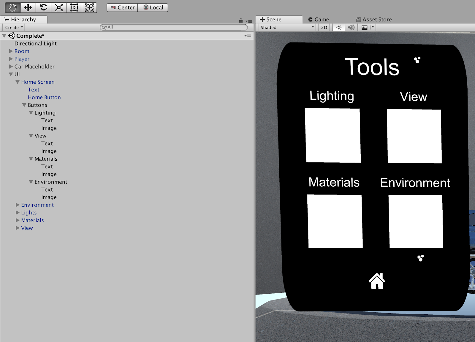Expand the Lights object arrow

point(18,213)
